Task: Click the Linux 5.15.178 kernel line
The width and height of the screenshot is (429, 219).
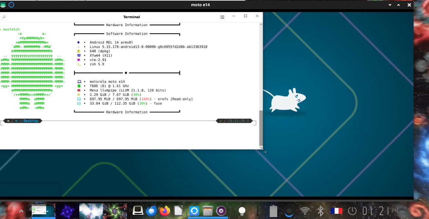Action: click(148, 47)
